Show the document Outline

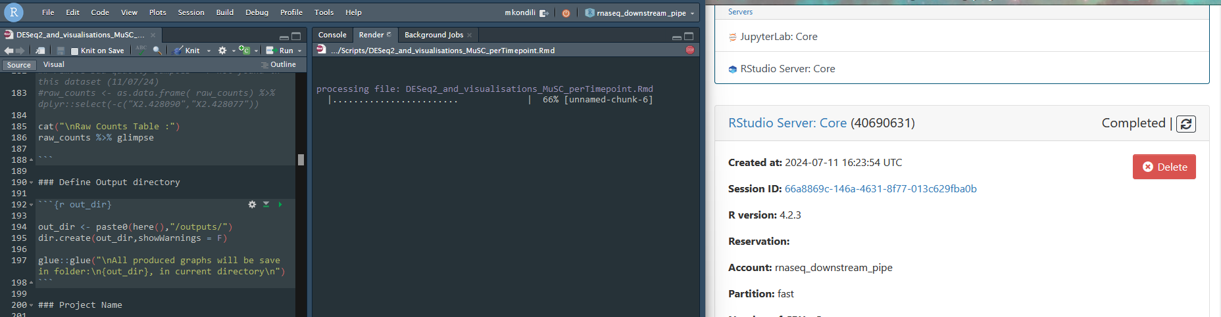[278, 64]
